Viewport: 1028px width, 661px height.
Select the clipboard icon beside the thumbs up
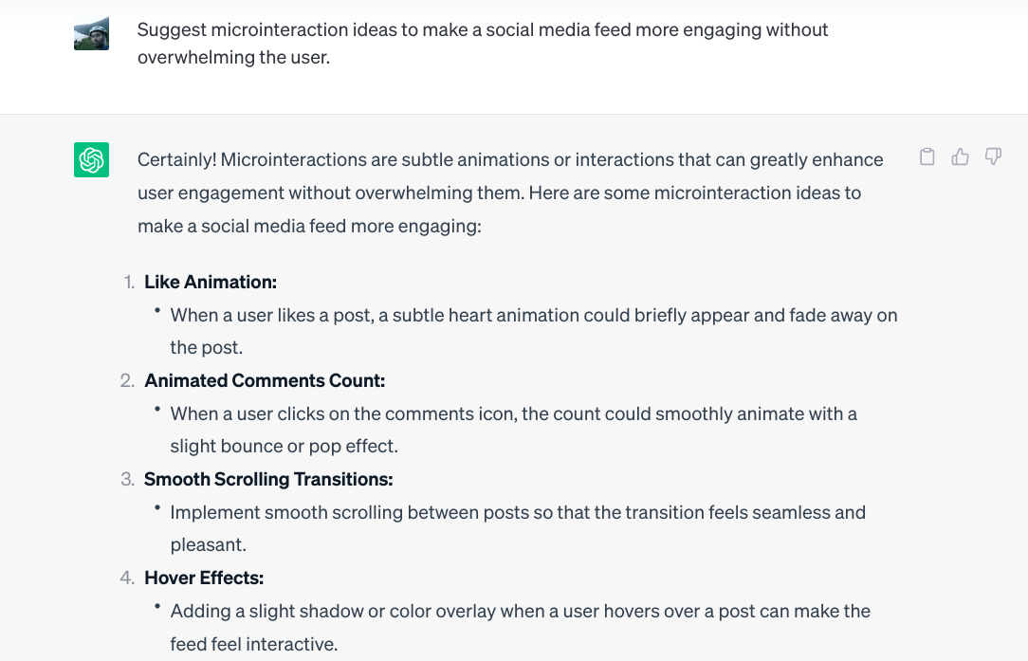(x=927, y=156)
